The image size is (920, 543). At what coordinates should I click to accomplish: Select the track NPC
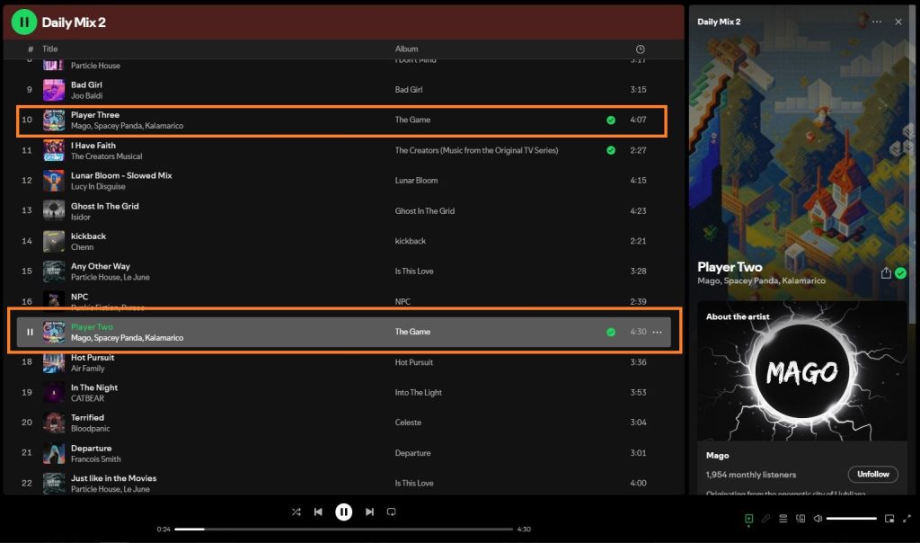click(79, 297)
